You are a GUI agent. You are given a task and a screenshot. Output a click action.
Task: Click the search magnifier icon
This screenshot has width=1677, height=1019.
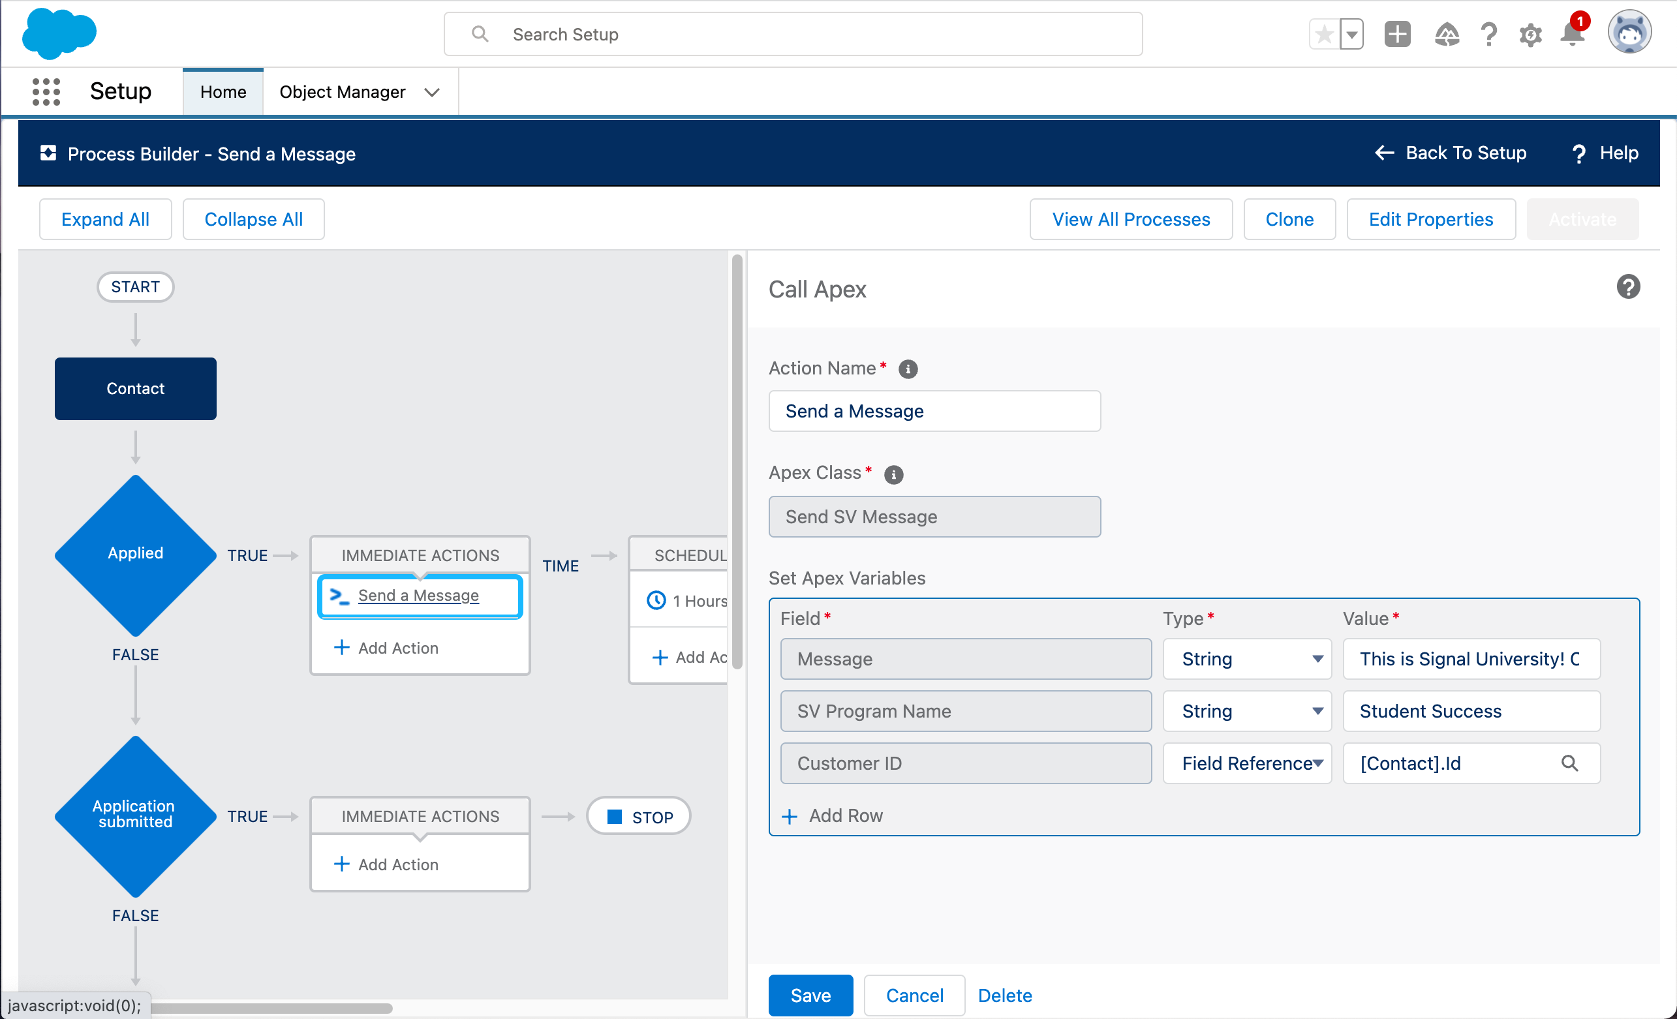tap(480, 34)
